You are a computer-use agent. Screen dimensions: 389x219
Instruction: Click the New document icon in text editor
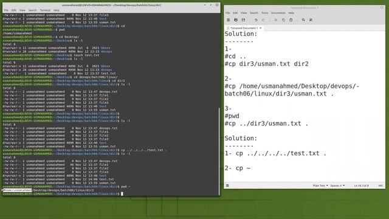(229, 20)
